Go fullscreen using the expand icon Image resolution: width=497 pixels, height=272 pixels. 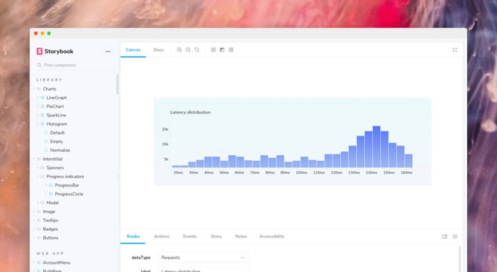point(455,50)
